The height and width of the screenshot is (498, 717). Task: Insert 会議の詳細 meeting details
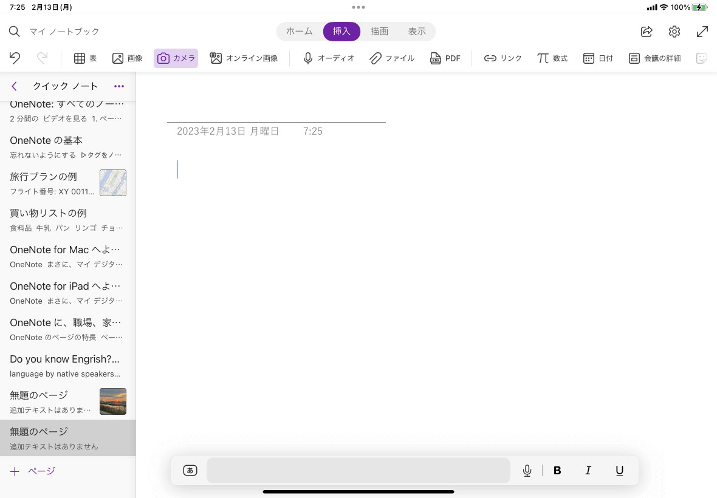point(654,58)
